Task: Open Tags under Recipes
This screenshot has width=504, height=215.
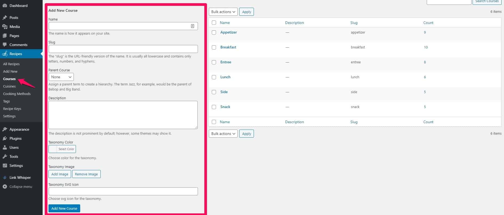Action: [x=6, y=101]
